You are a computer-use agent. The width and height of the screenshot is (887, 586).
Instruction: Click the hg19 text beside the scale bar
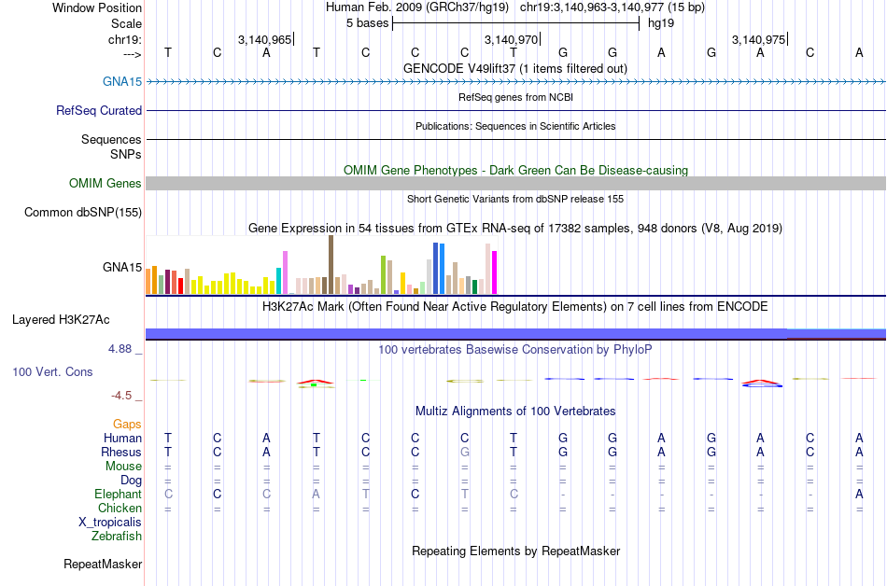[x=661, y=23]
